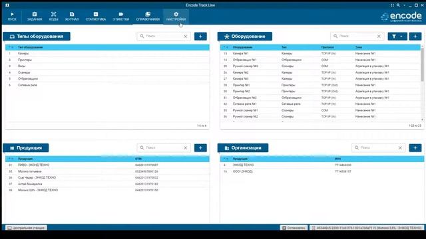Sort by the Тип оборудования column header
This screenshot has height=239, width=426.
point(30,47)
